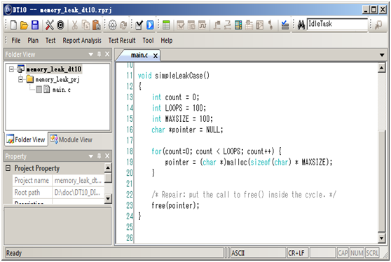The width and height of the screenshot is (391, 262).
Task: Open the Plan menu
Action: click(x=33, y=41)
